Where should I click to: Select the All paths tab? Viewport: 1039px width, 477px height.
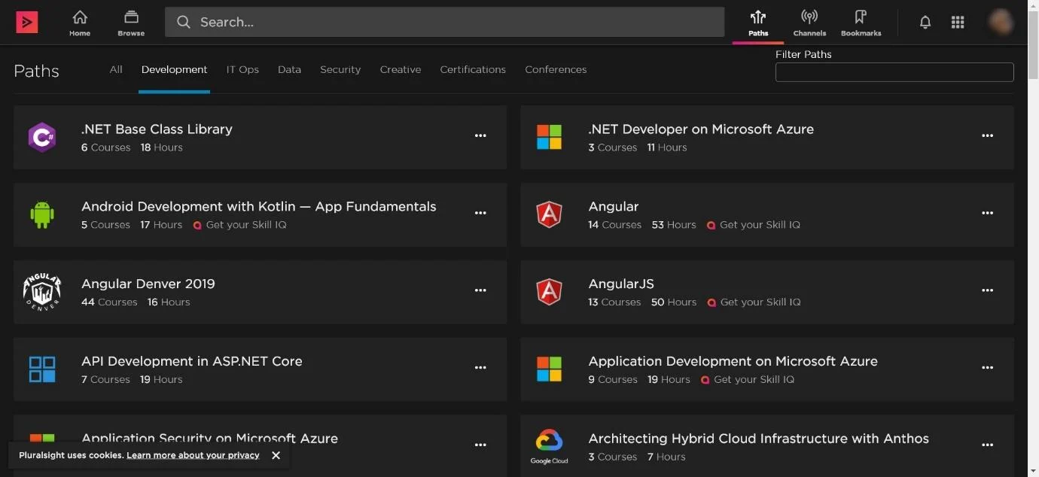coord(116,69)
